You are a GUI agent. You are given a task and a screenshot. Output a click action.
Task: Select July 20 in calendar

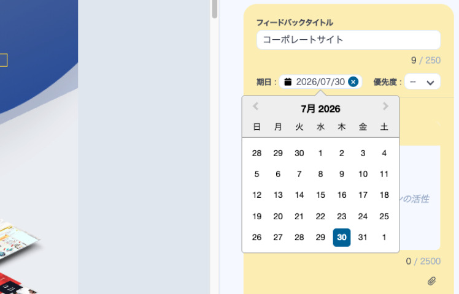(278, 216)
